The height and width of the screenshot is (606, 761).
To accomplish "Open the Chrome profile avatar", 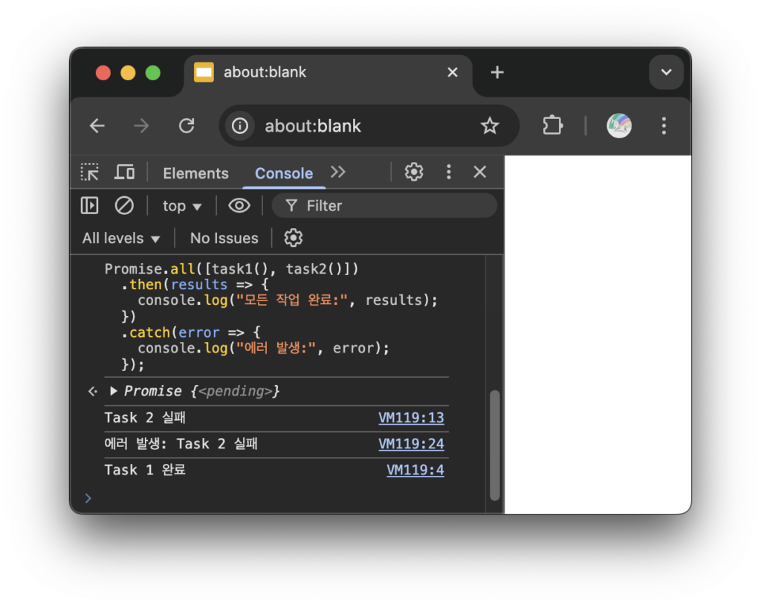I will (619, 126).
